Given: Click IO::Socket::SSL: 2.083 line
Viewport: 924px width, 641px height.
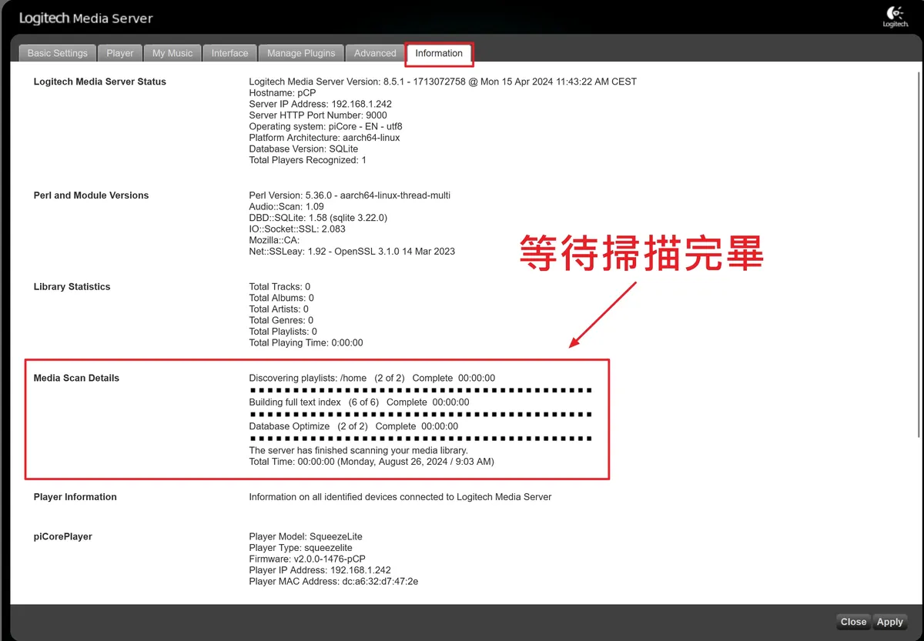Looking at the screenshot, I should tap(297, 229).
